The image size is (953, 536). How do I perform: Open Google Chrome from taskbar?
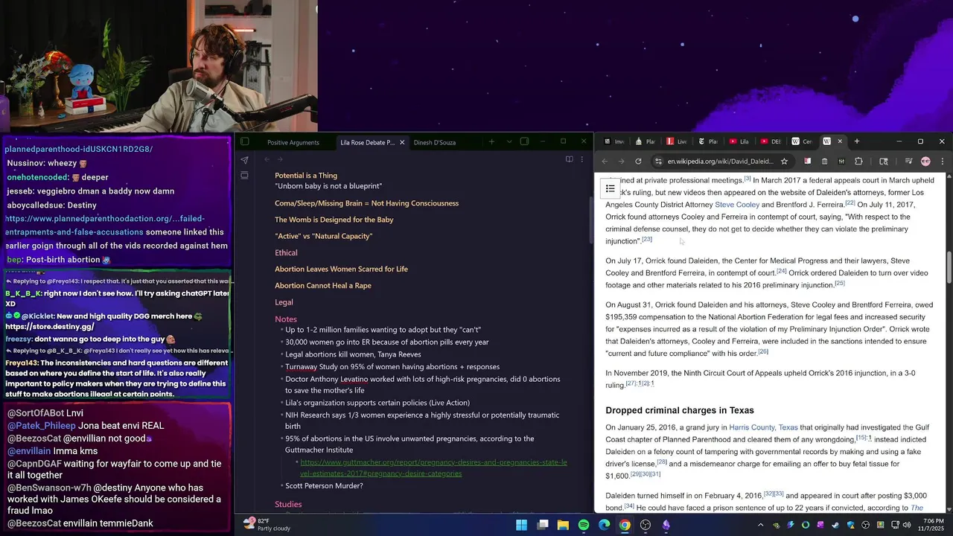click(x=625, y=525)
